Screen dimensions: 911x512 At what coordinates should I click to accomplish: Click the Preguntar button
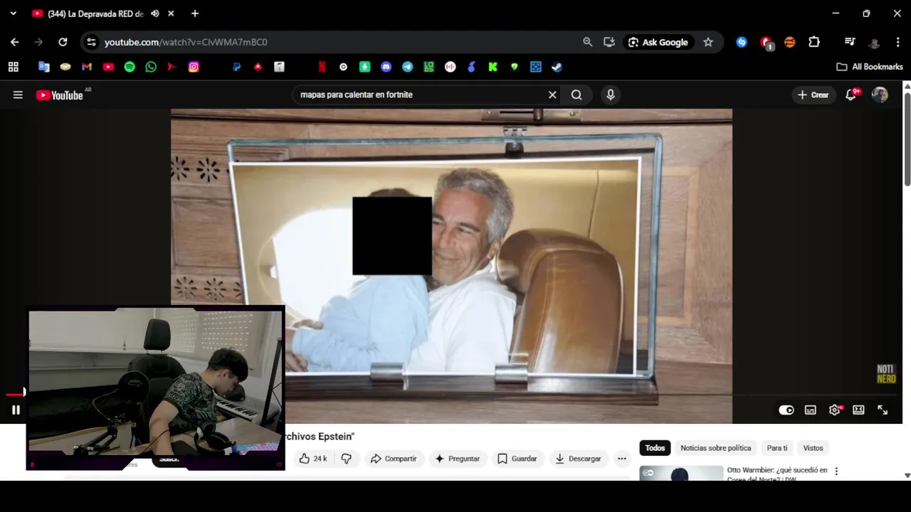tap(457, 459)
